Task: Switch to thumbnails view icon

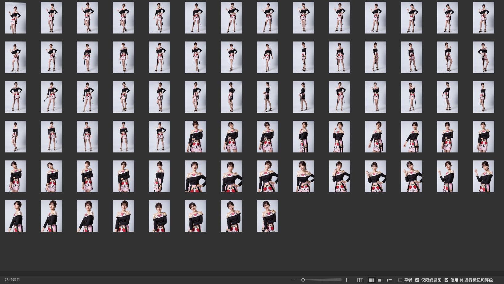Action: click(x=372, y=280)
